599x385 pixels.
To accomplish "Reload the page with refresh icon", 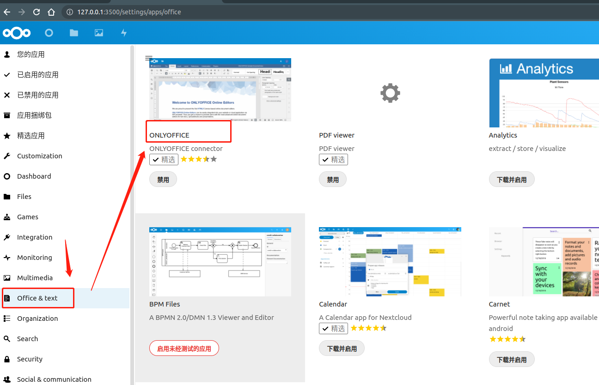I will click(x=37, y=12).
